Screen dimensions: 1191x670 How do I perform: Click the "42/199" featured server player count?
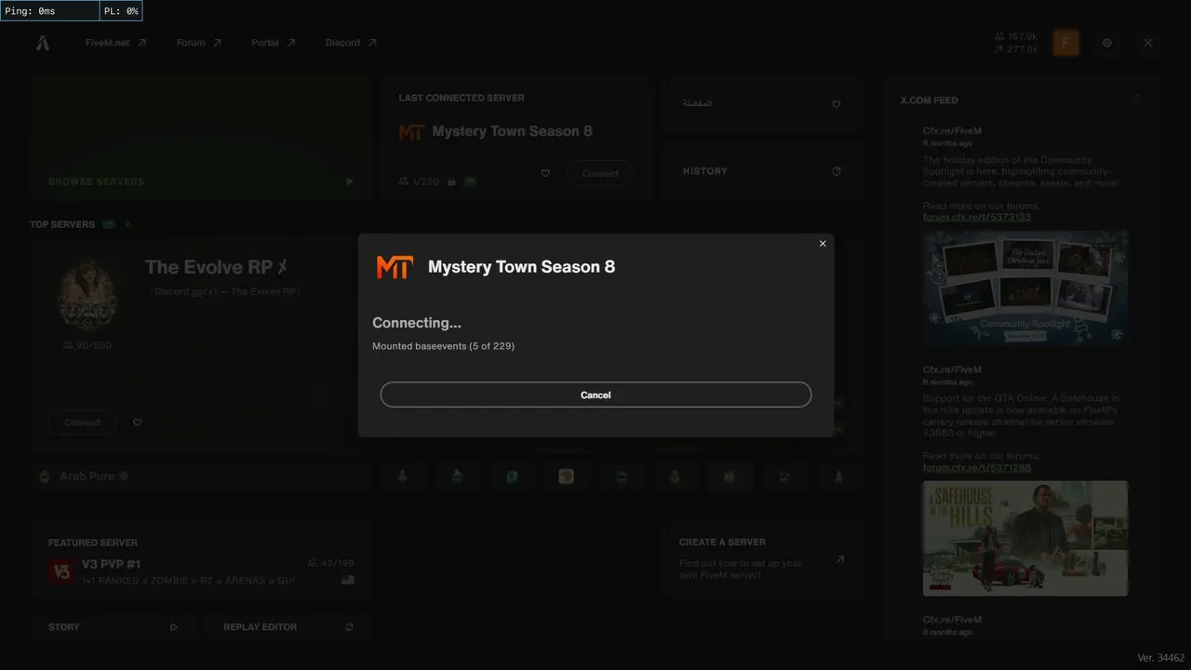pyautogui.click(x=330, y=563)
